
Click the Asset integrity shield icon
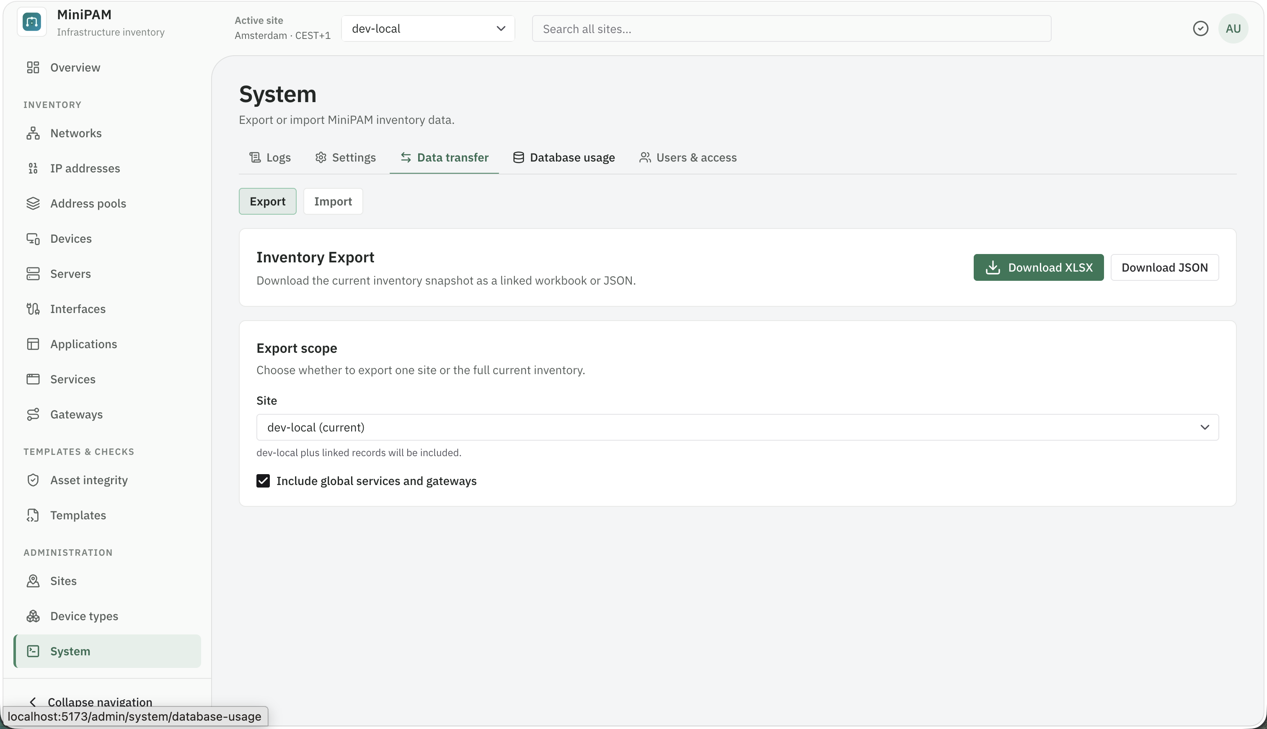point(33,480)
